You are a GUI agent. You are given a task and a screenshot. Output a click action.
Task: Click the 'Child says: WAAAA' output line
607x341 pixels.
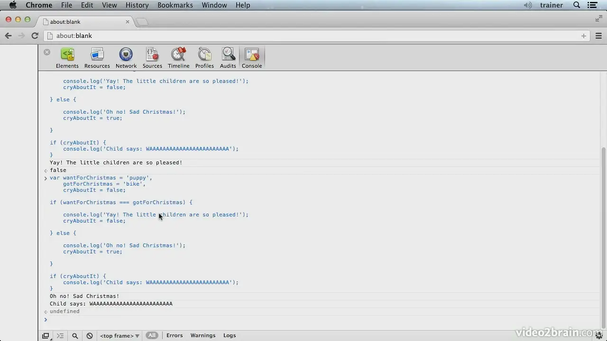pos(111,304)
